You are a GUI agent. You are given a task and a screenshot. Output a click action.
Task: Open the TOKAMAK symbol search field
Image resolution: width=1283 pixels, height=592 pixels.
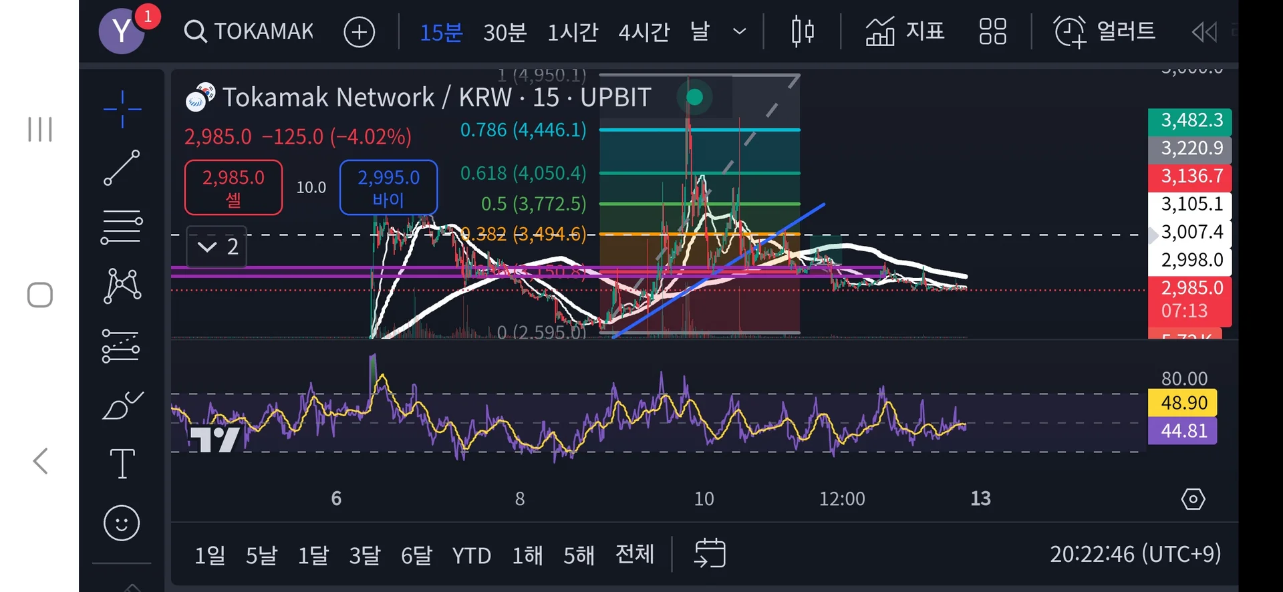click(x=249, y=31)
